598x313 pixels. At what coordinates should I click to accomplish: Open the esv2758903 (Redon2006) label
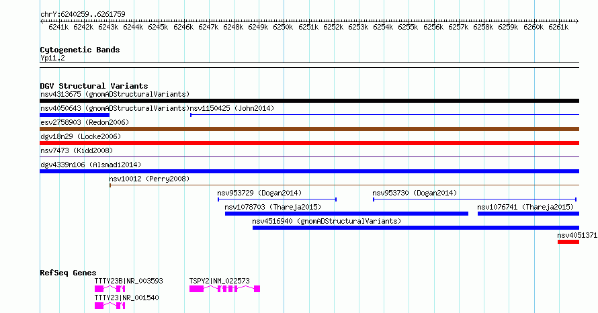click(85, 122)
